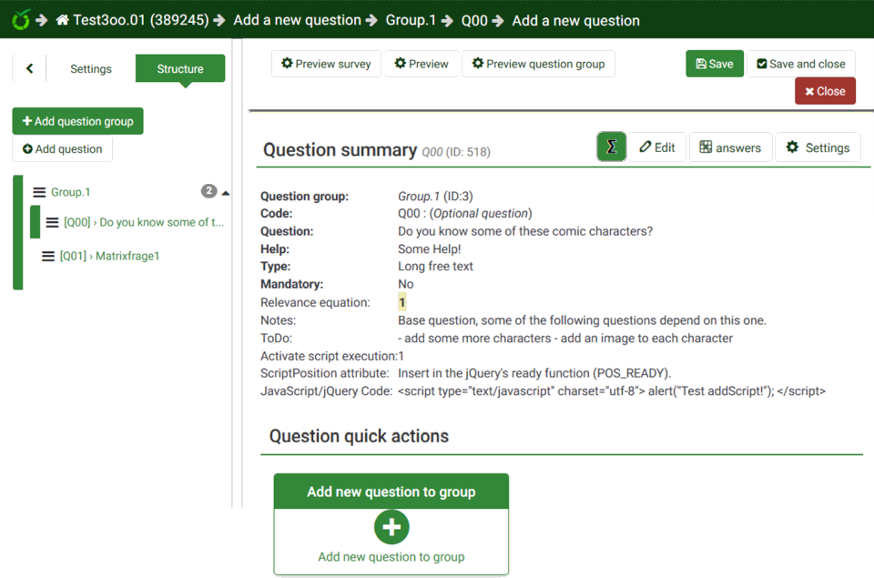The height and width of the screenshot is (578, 874).
Task: Open question Settings tab with gear
Action: pyautogui.click(x=818, y=147)
